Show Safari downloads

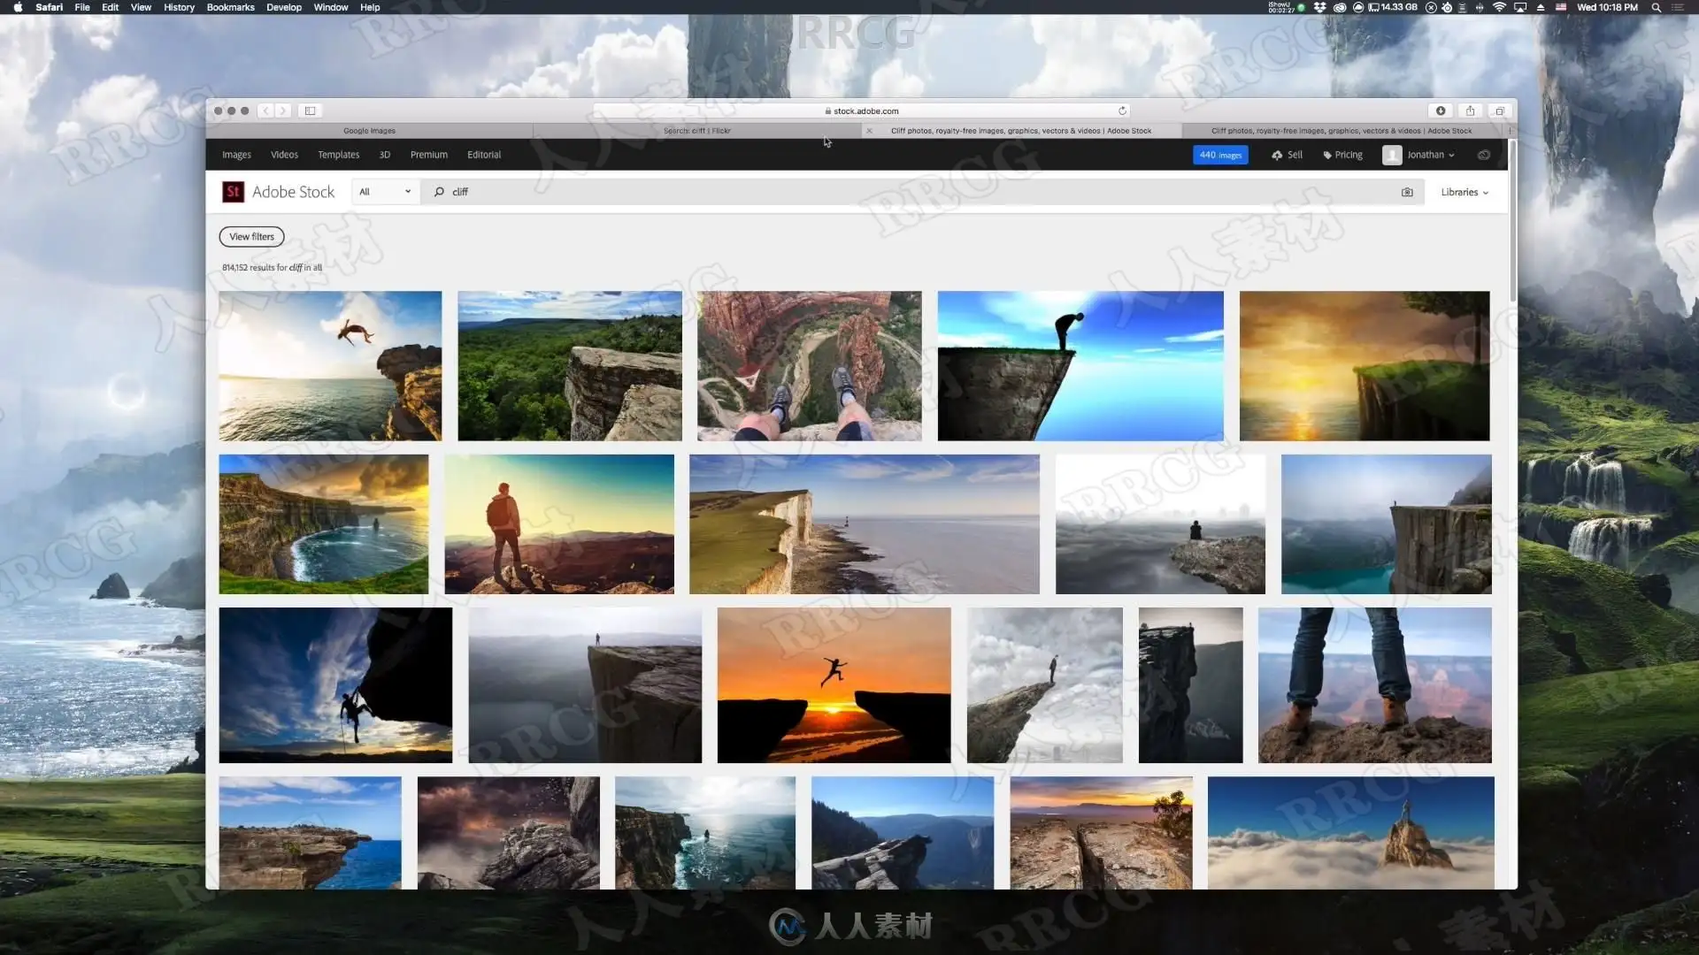[x=1441, y=111]
